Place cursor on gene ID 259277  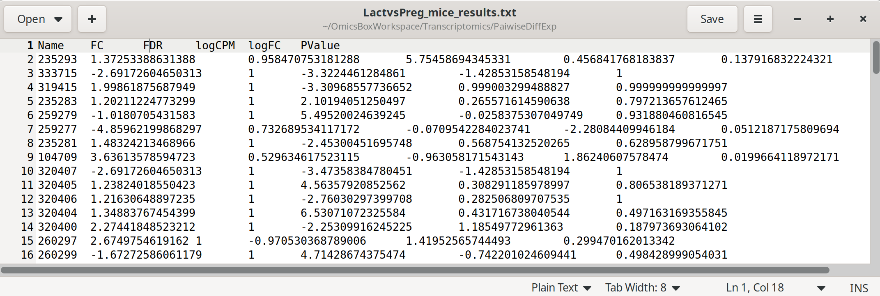(57, 129)
